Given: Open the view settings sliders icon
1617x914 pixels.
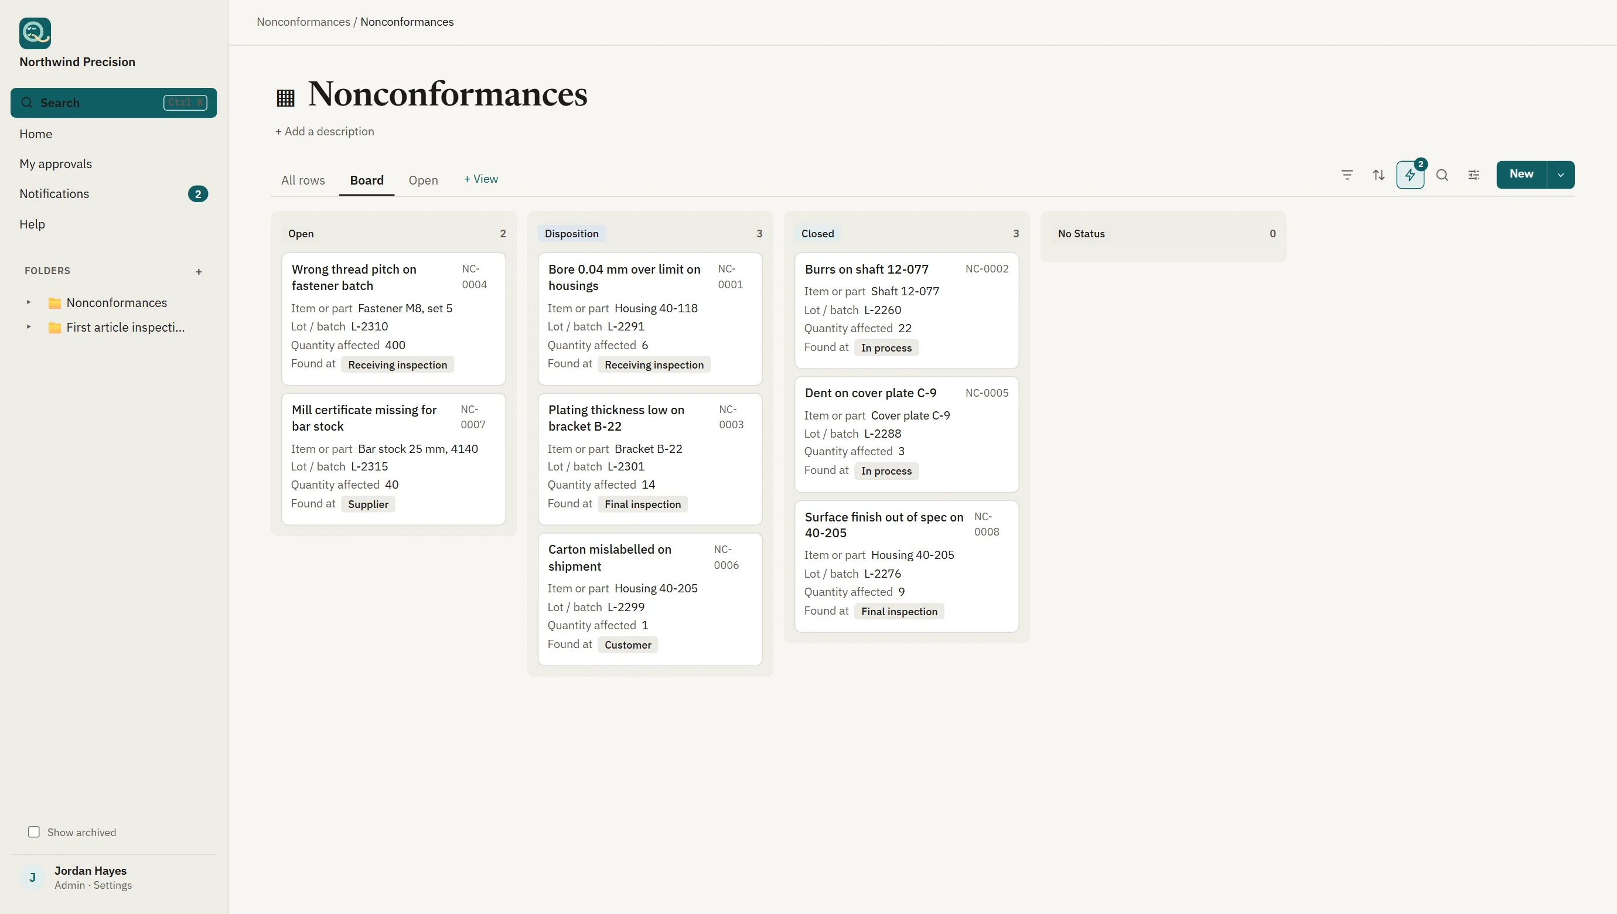Looking at the screenshot, I should point(1474,175).
